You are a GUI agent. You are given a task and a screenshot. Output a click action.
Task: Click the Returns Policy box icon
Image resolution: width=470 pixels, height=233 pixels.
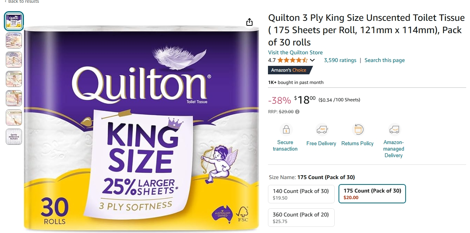tap(357, 130)
